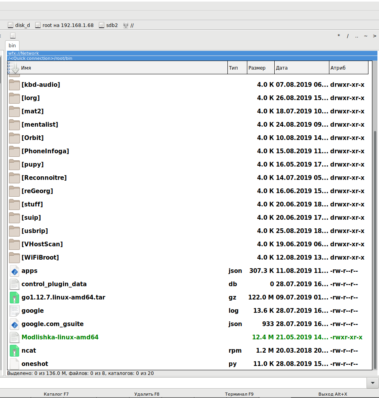Screen dimensions: 379x398
Task: Click the Каталог F7 button
Action: [56, 394]
